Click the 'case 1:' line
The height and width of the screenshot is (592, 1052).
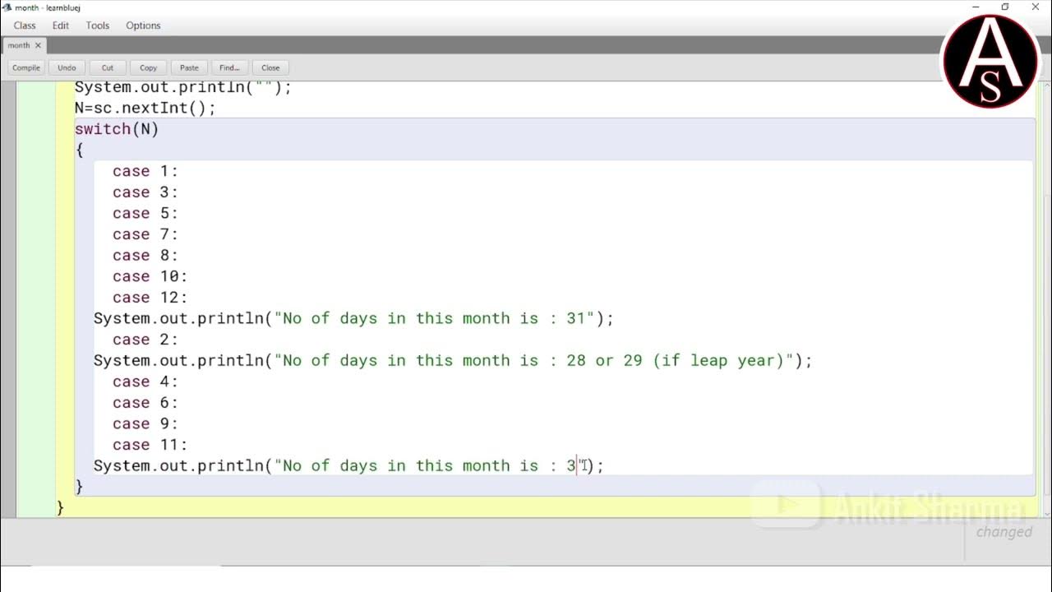145,171
